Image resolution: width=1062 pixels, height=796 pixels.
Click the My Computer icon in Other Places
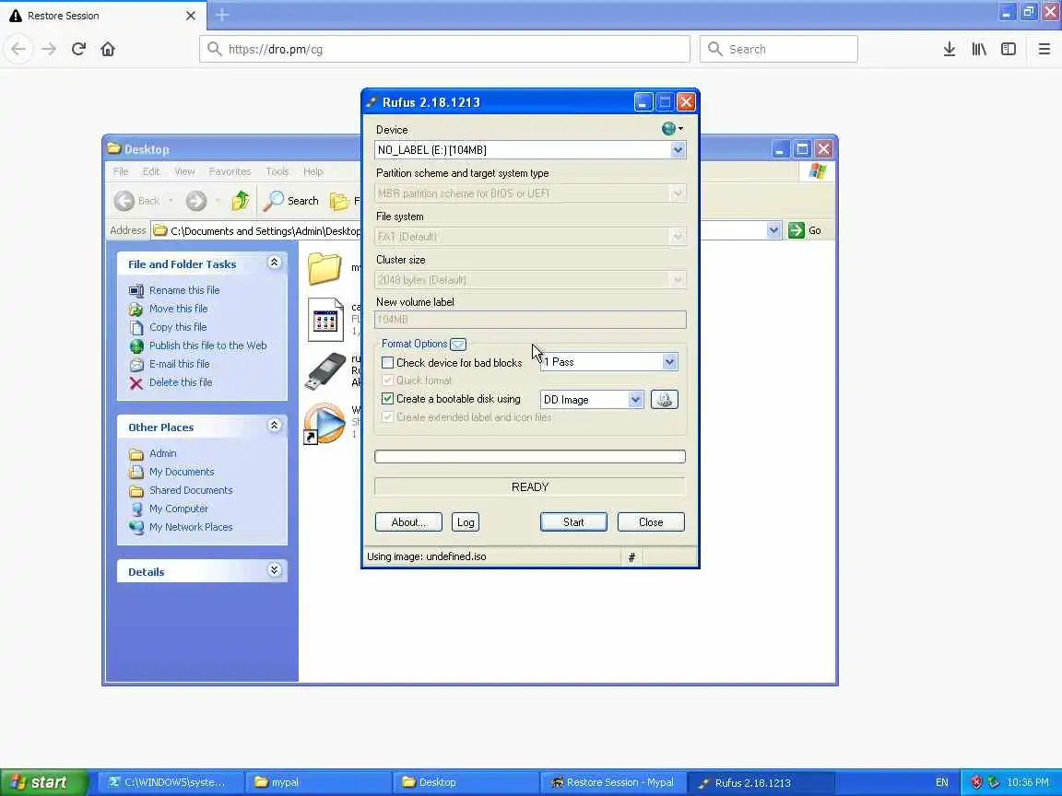coord(136,509)
